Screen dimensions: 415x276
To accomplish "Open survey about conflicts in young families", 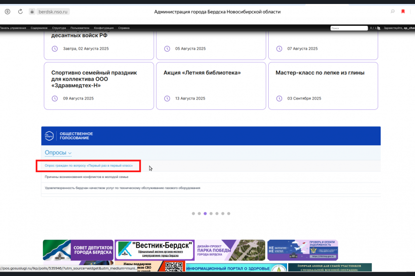I will click(x=86, y=177).
